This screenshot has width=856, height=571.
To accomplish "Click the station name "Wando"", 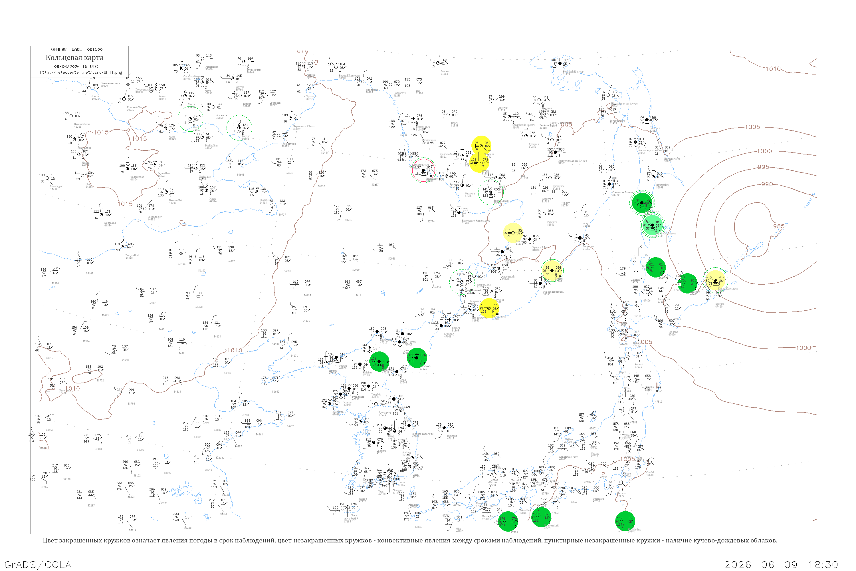I will pos(363,499).
